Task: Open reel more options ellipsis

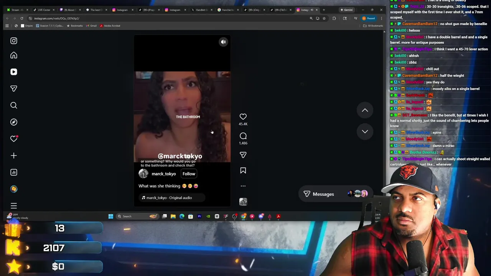Action: pos(243,186)
